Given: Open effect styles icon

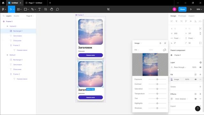Looking at the screenshot, I should click(195, 94).
